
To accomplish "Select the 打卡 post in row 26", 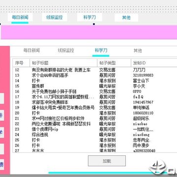I will [36, 146].
